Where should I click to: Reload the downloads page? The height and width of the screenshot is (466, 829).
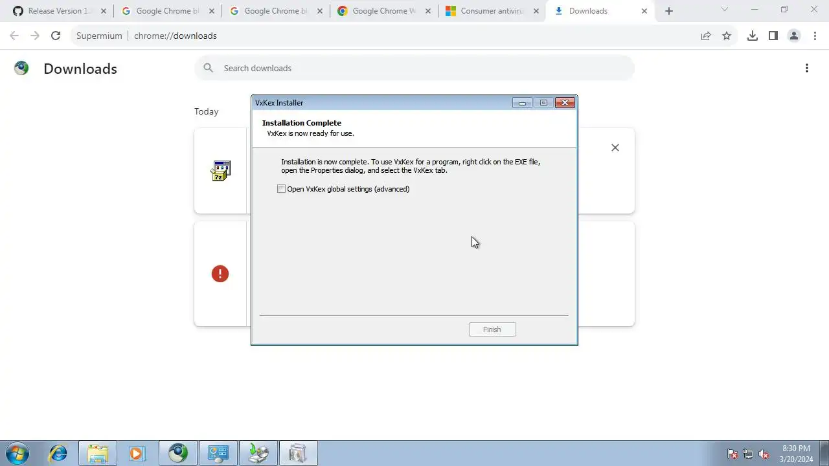coord(56,36)
